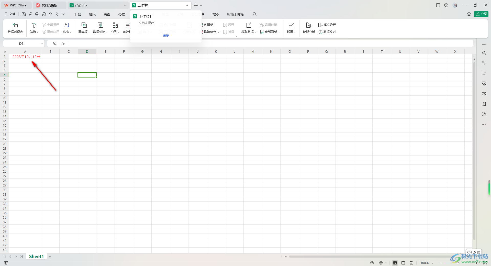The width and height of the screenshot is (491, 266).
Task: Click the settings sliders icon in right sidebar
Action: point(484,63)
